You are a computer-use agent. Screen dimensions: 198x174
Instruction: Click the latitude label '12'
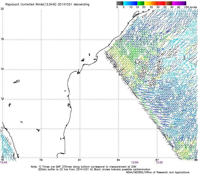coord(2,128)
